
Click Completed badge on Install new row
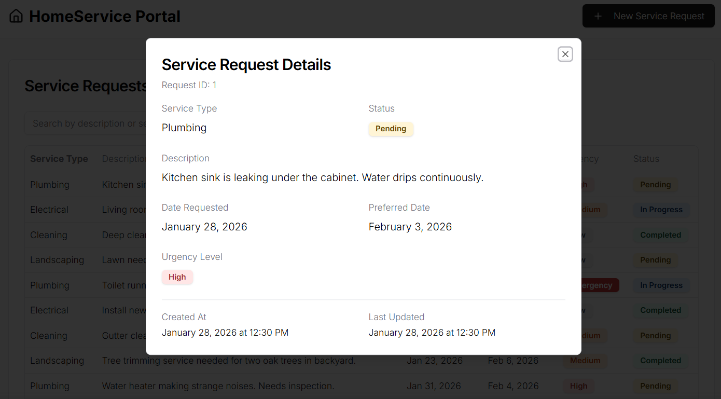[661, 310]
